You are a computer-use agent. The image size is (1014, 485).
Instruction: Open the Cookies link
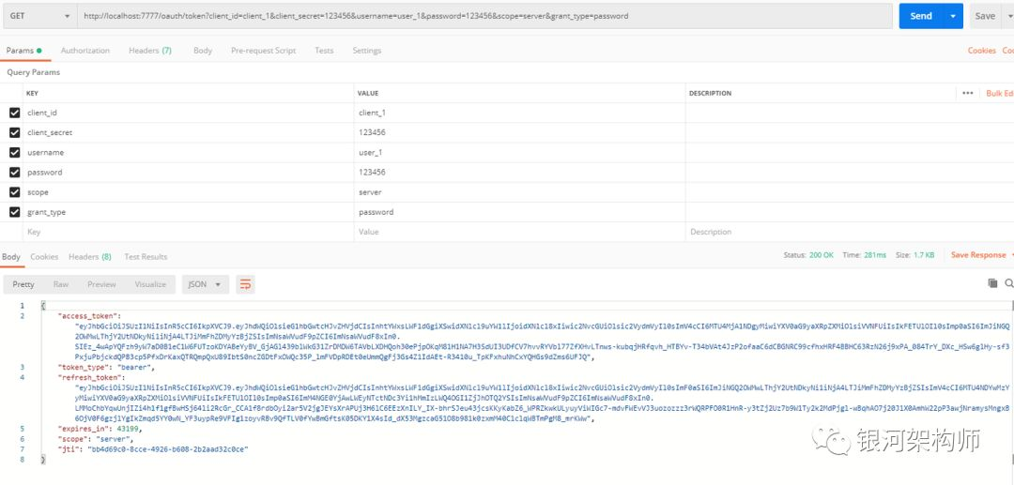(981, 51)
